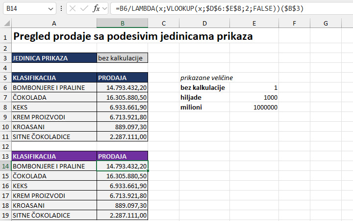This screenshot has width=353, height=221.
Task: Select the column D header
Action: (204, 23)
